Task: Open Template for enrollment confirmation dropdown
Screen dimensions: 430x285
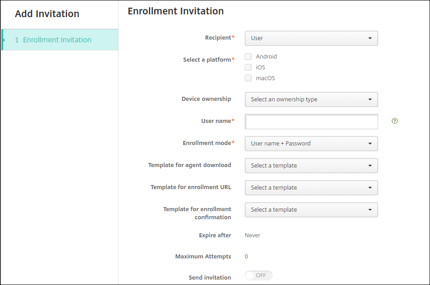Action: [x=311, y=210]
